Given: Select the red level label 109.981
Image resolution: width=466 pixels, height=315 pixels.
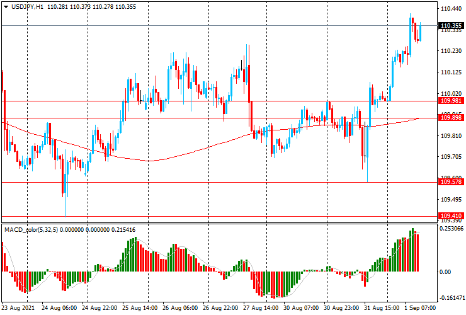Looking at the screenshot, I should point(451,101).
